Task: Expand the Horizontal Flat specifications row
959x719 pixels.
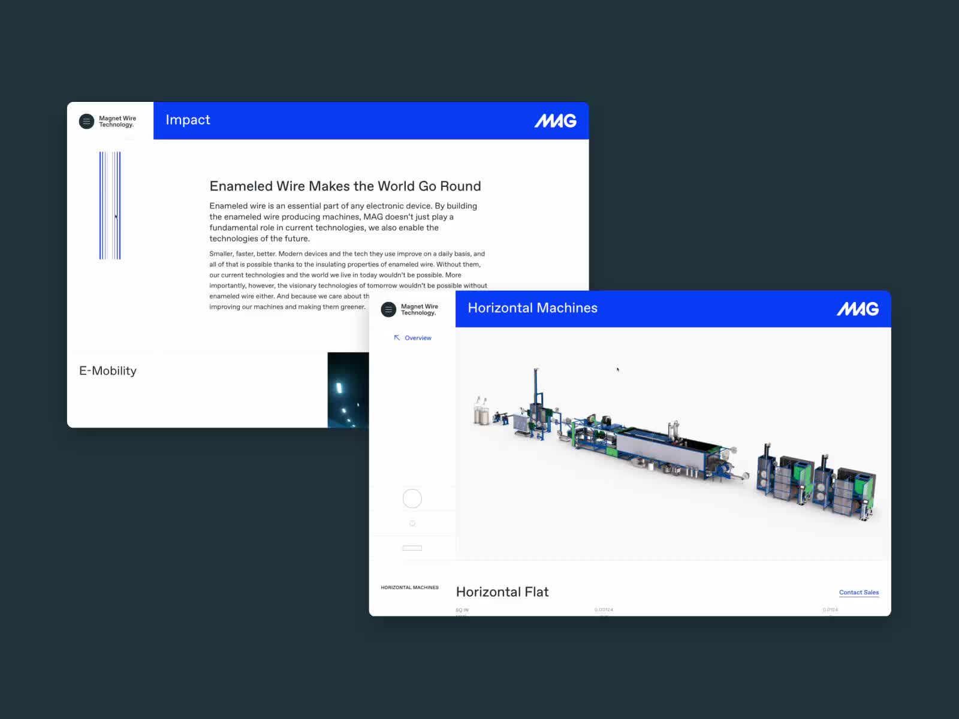Action: (502, 592)
